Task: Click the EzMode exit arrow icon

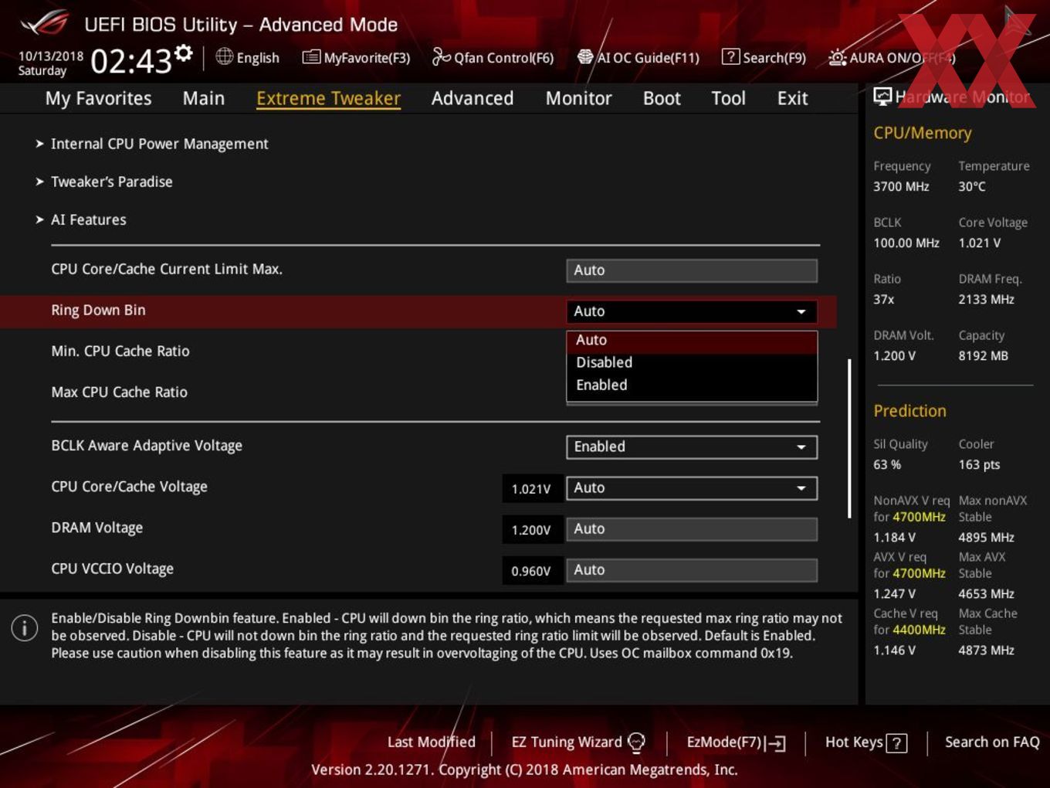Action: point(776,743)
